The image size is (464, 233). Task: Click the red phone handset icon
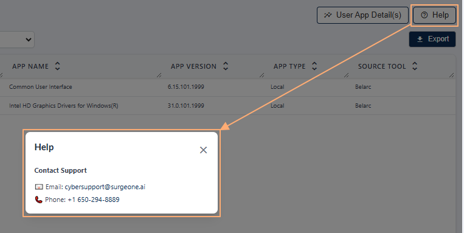click(38, 200)
